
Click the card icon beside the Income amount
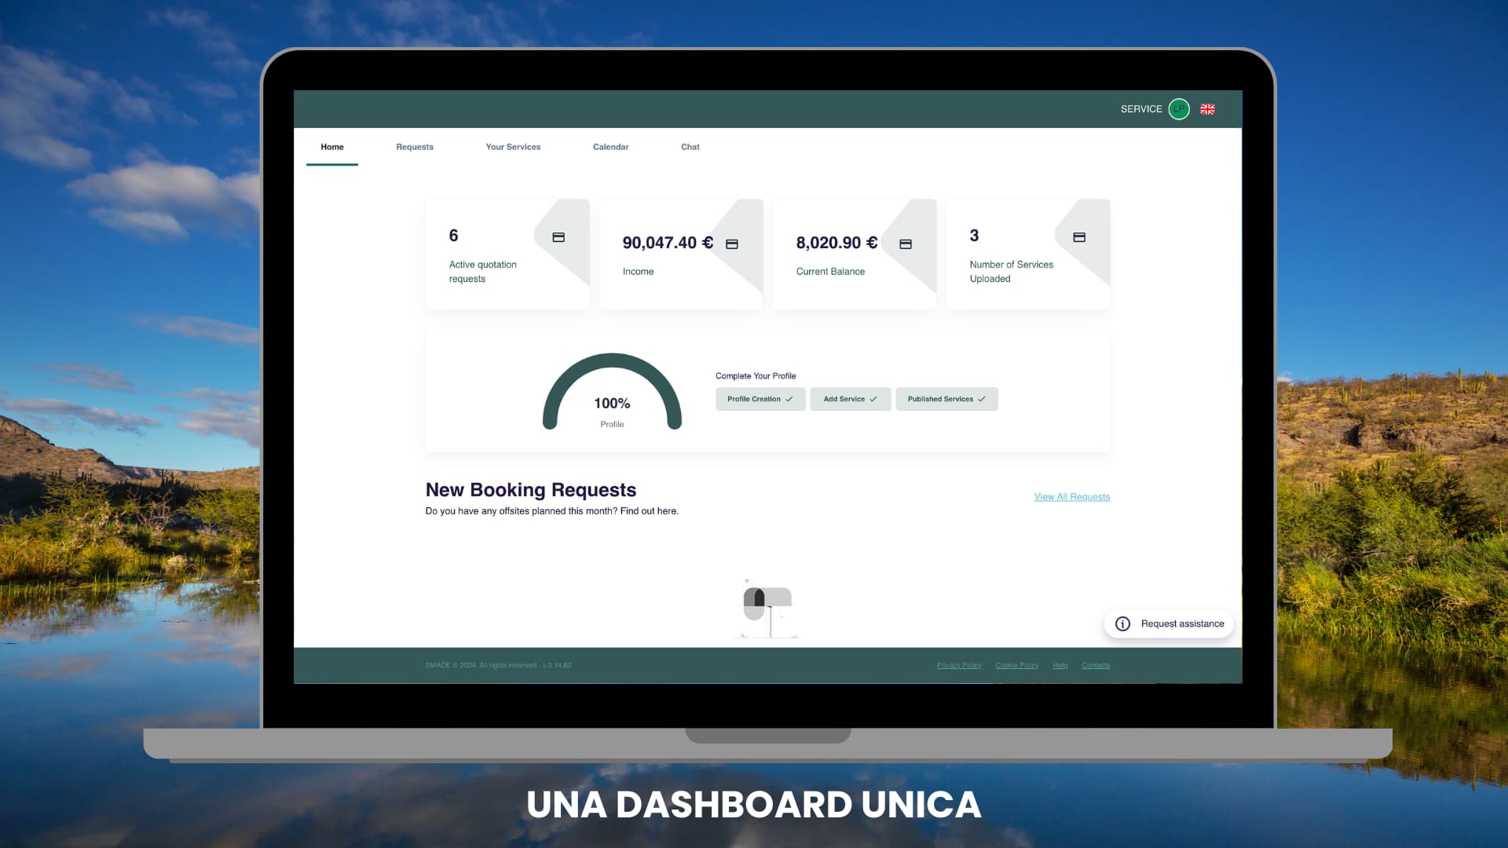click(732, 243)
